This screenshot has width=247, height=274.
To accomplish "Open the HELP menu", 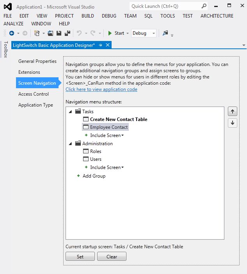I will pos(64,23).
